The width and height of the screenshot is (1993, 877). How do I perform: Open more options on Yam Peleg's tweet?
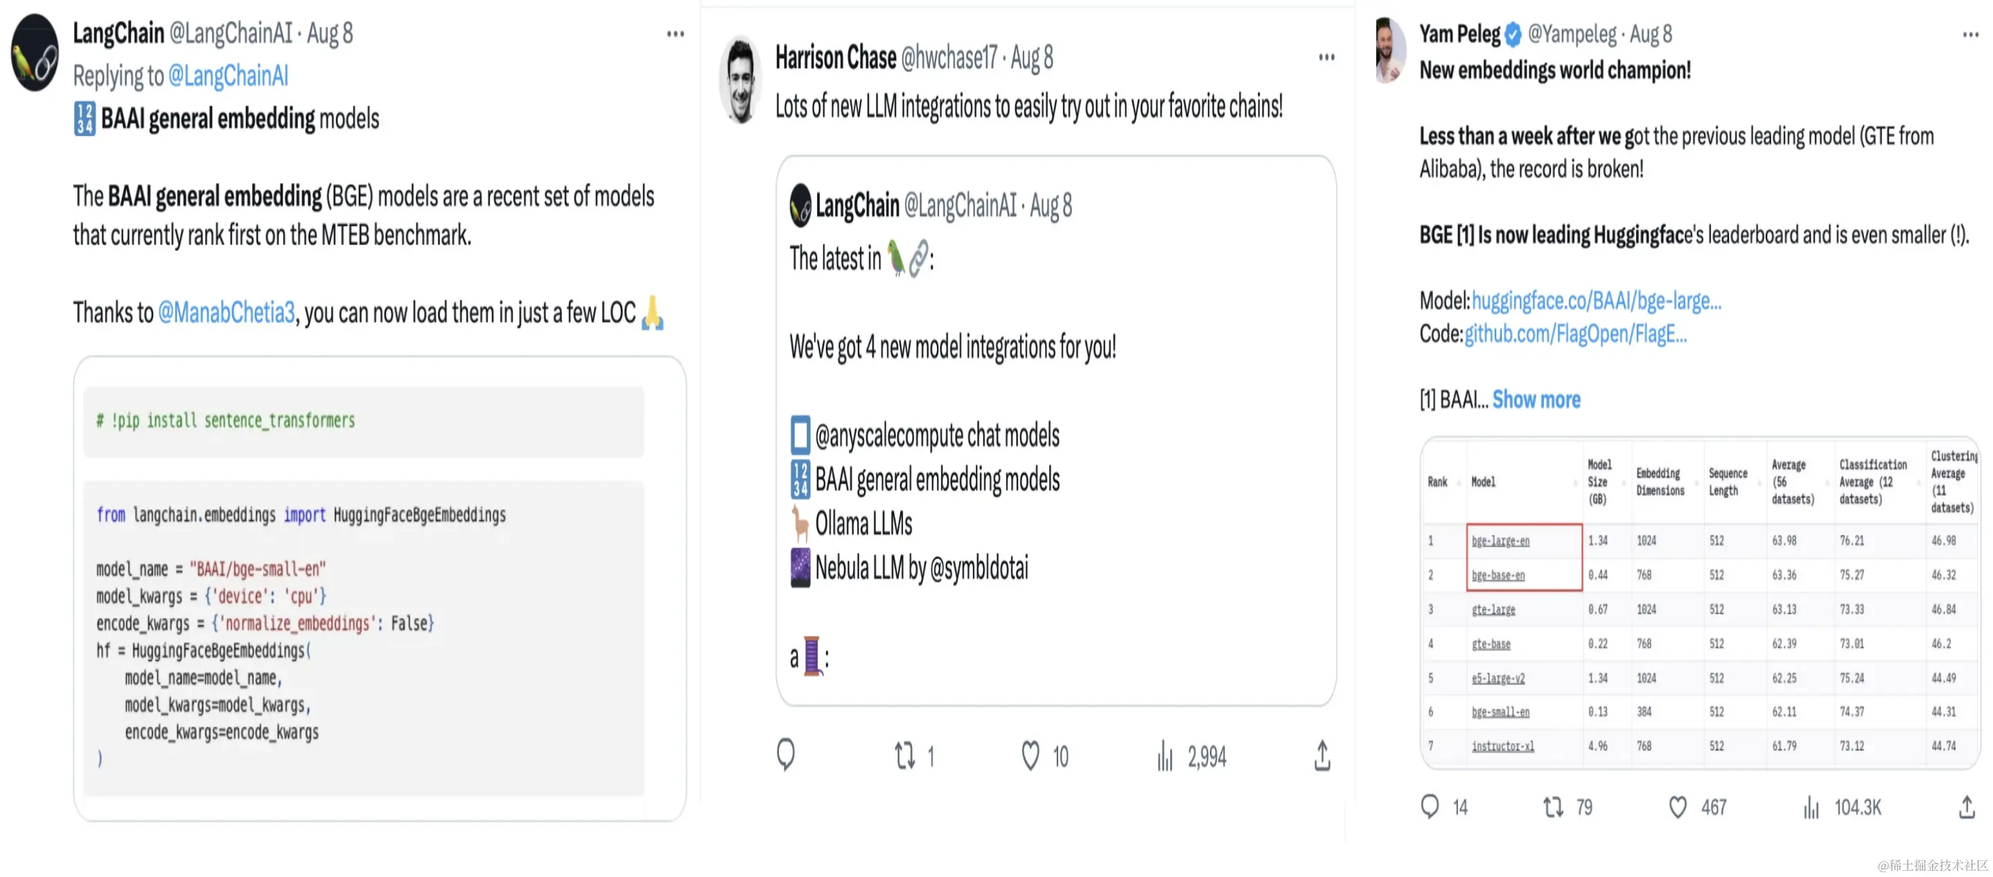click(1970, 34)
